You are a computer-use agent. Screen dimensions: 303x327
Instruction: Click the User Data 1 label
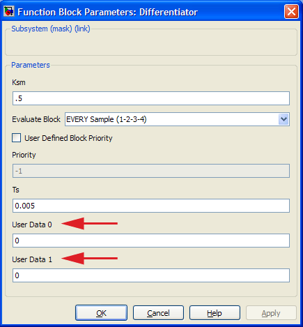click(x=32, y=259)
